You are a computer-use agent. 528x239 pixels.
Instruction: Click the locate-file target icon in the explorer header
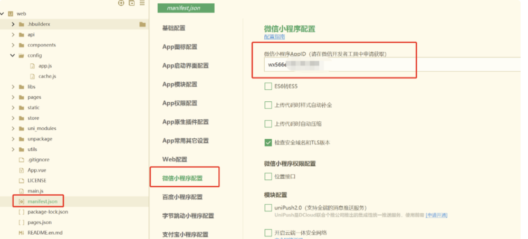click(121, 3)
